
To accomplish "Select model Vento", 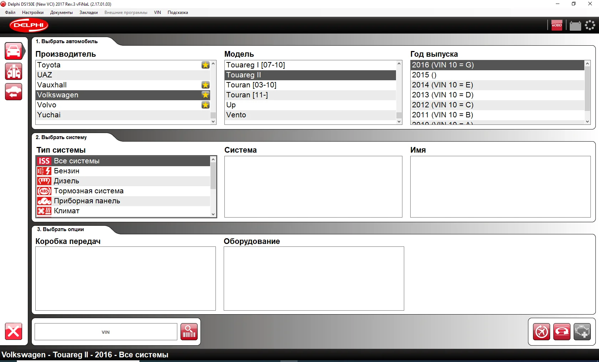I will 310,115.
